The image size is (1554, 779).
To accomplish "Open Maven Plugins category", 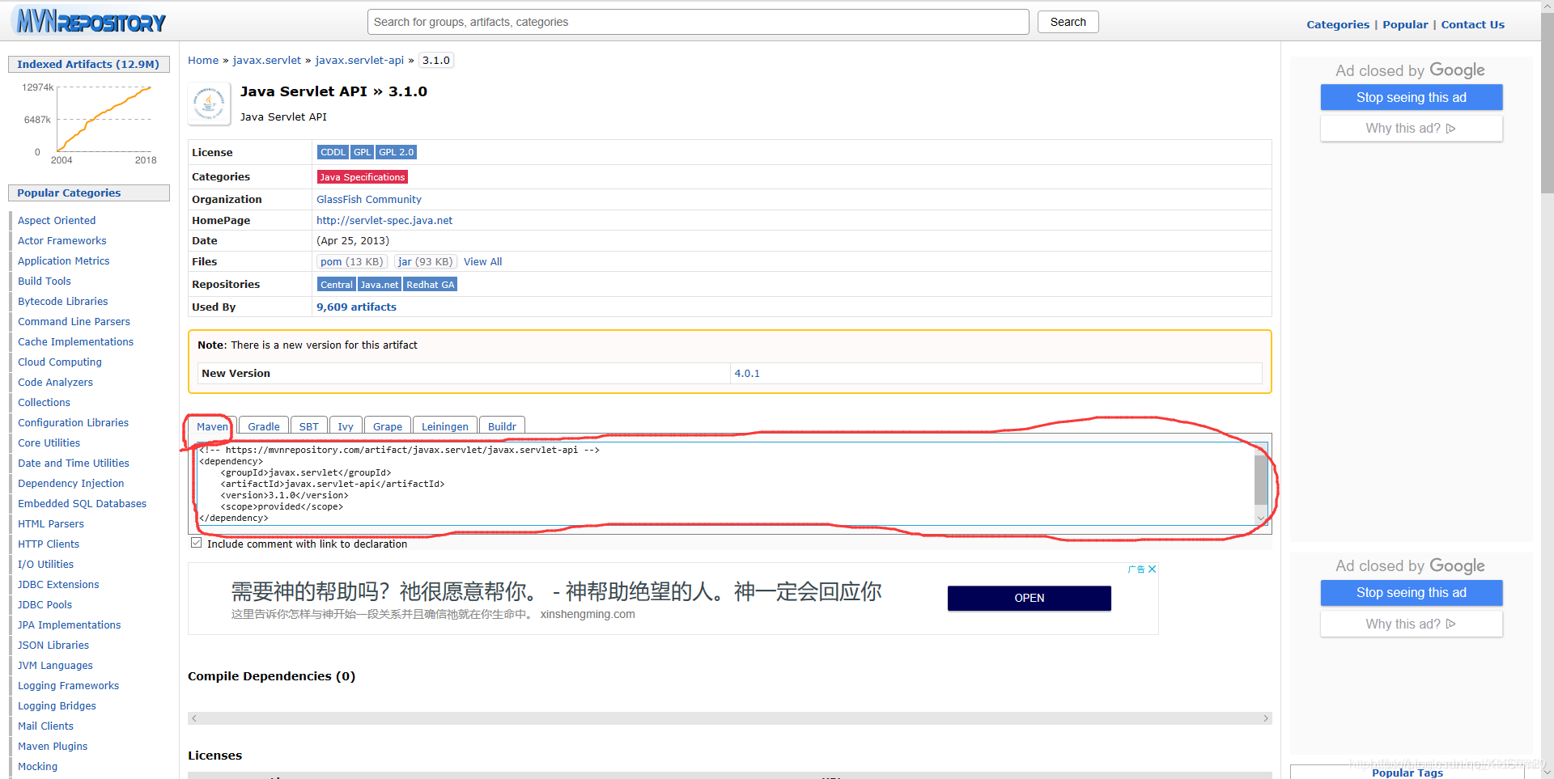I will [53, 746].
